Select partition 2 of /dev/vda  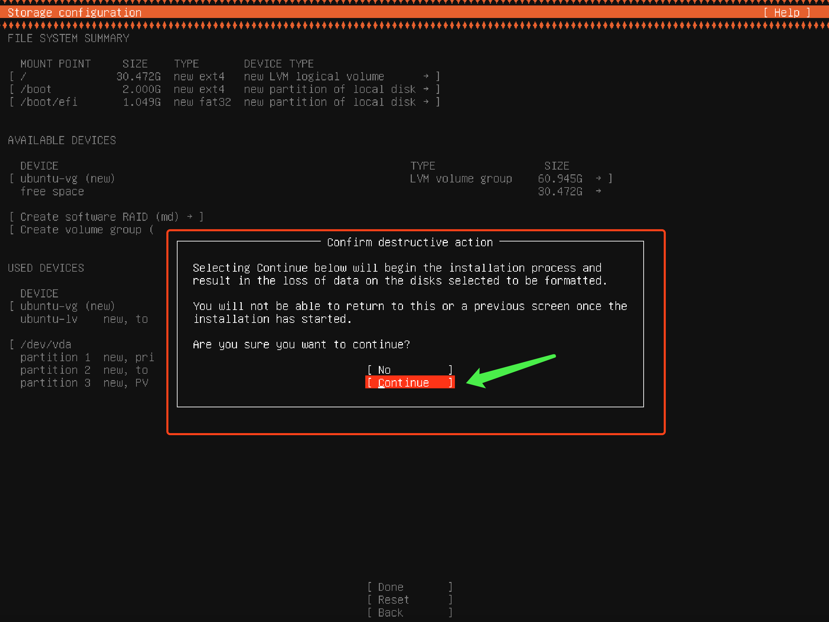(84, 370)
